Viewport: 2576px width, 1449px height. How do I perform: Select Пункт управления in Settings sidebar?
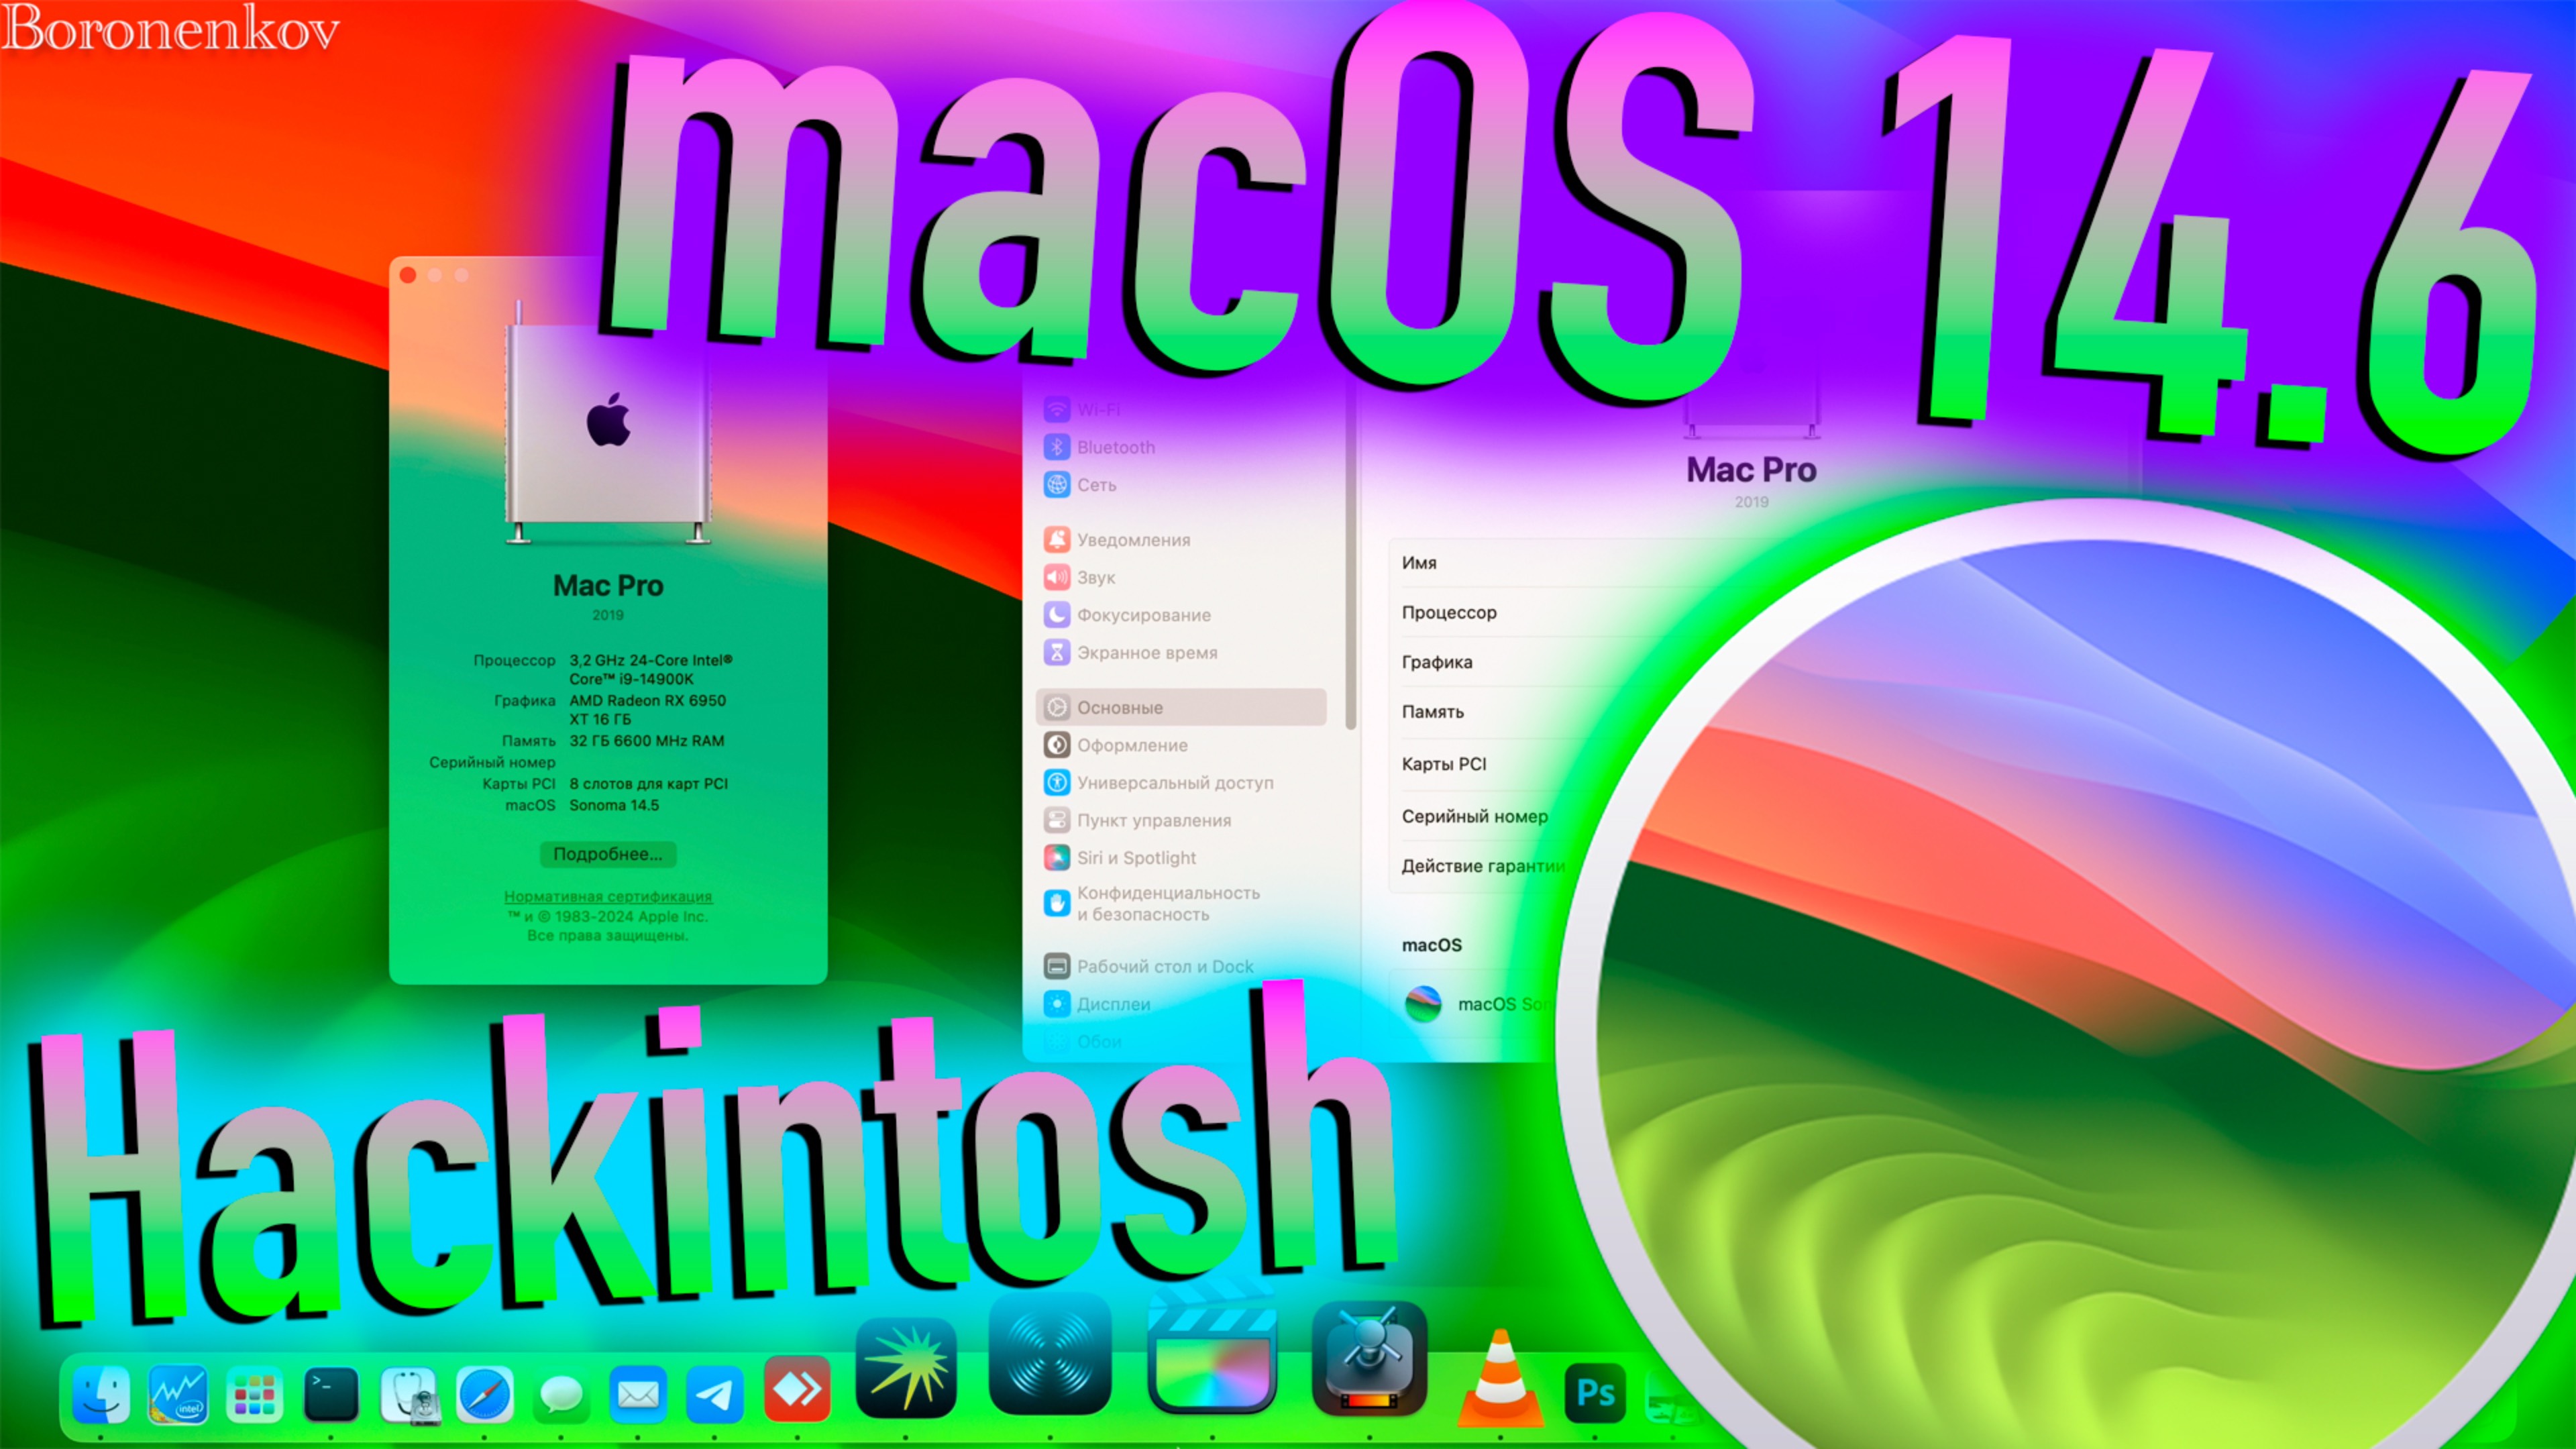[x=1180, y=820]
